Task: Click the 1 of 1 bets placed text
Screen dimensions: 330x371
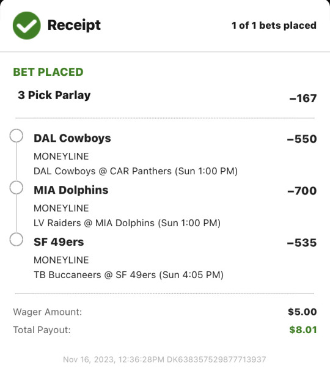Action: (x=274, y=25)
